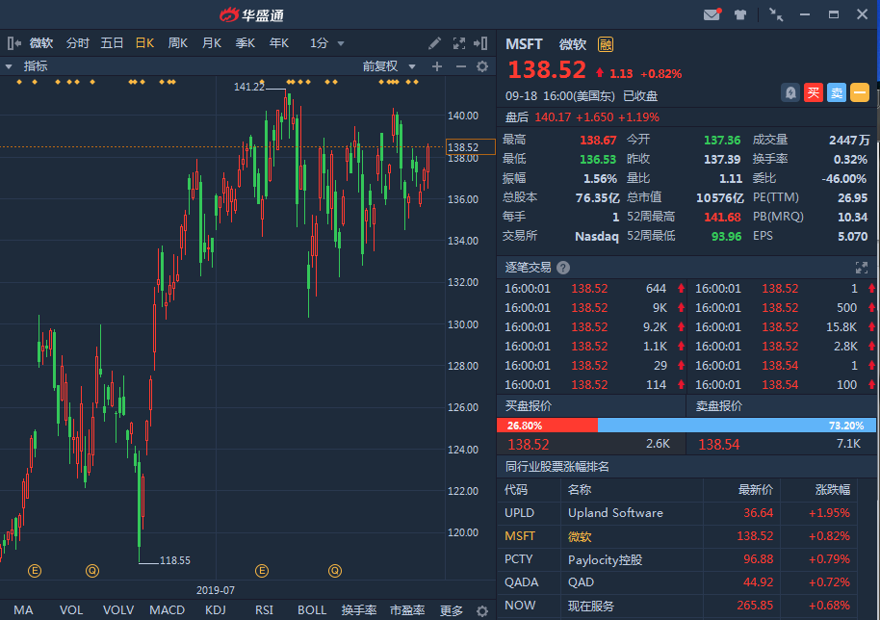Click the blue 卖 sell button
The width and height of the screenshot is (880, 620).
coord(837,92)
